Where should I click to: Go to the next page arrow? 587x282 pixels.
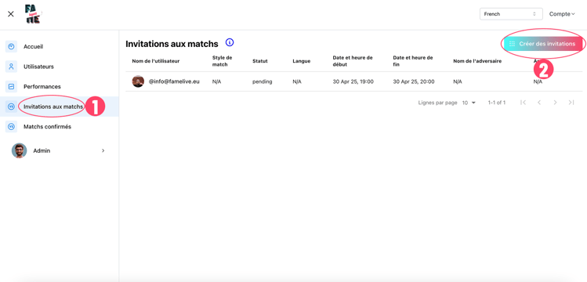pos(555,103)
